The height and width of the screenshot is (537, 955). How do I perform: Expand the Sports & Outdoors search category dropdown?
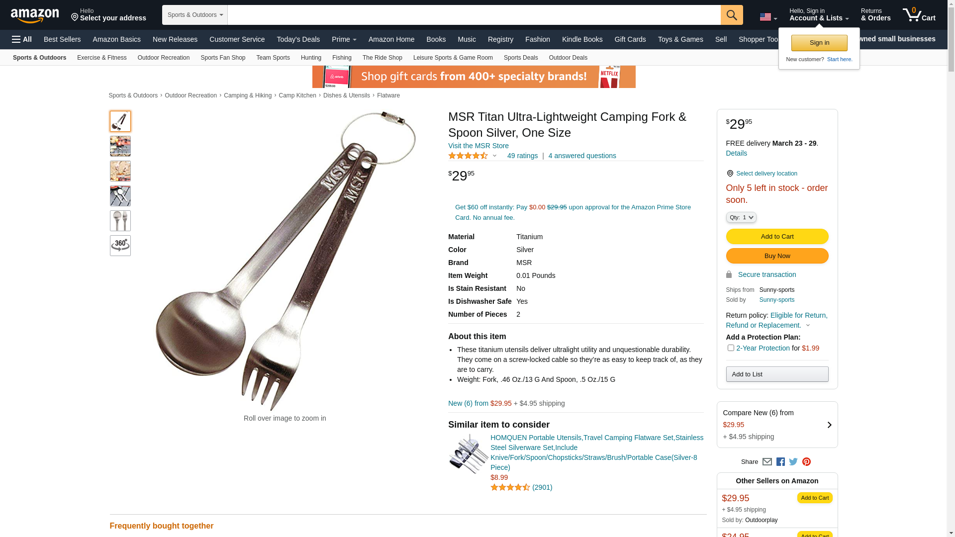(195, 15)
